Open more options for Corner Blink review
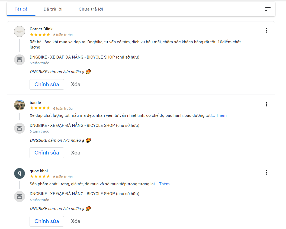 pos(266,30)
